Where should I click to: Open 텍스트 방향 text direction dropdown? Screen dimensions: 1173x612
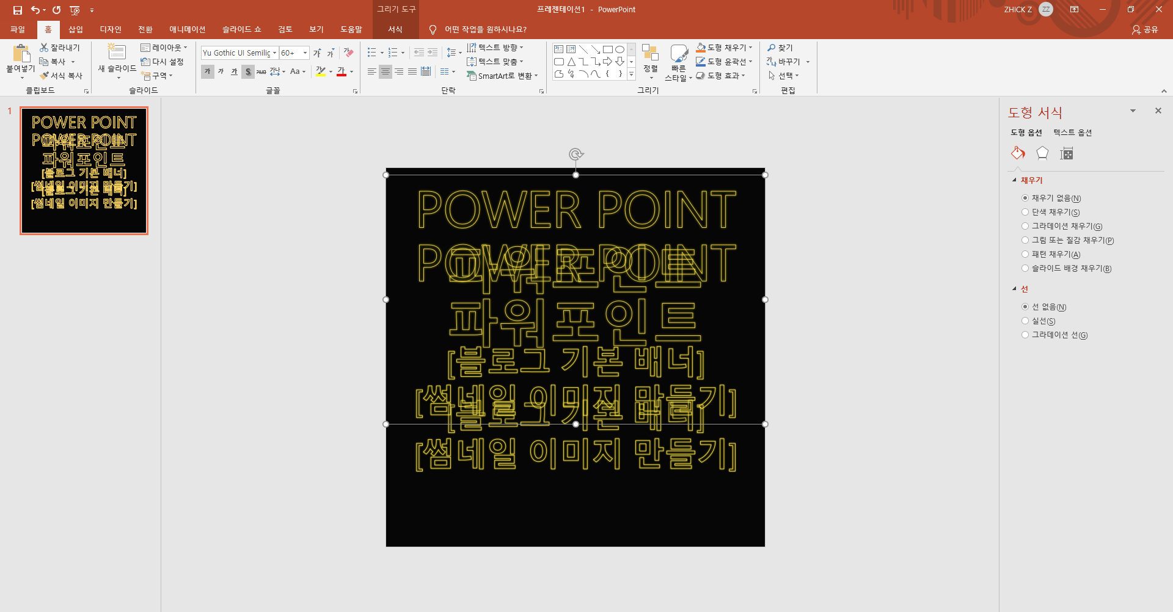tap(495, 48)
